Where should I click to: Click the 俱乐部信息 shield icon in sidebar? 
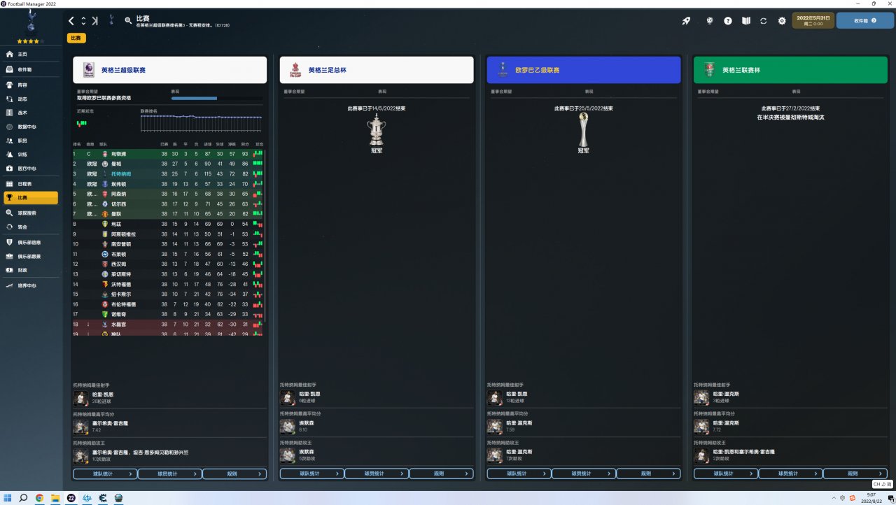tap(10, 242)
